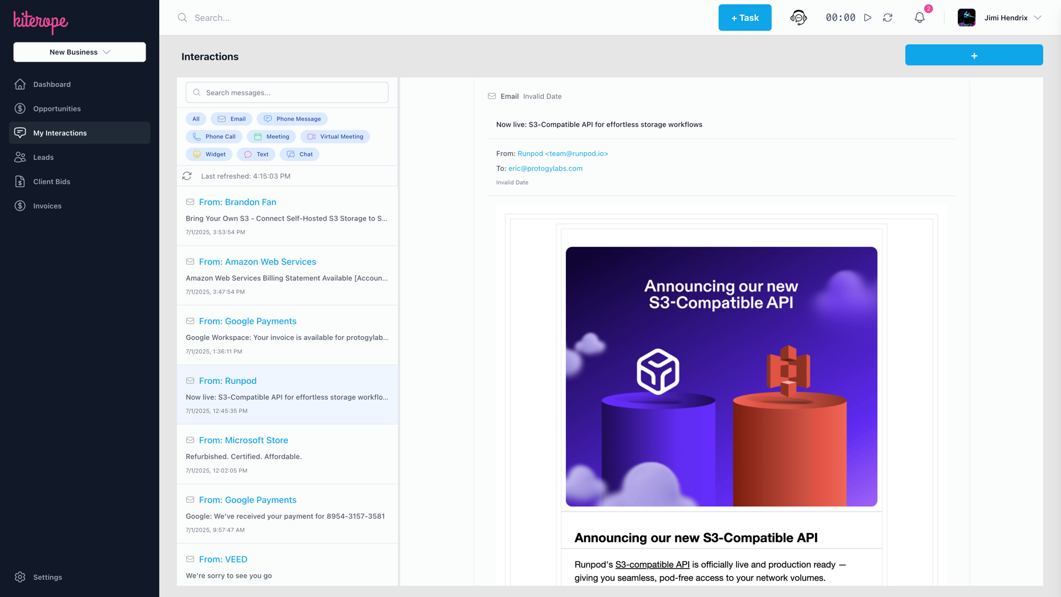Open message From: Microsoft Store
The image size is (1061, 597).
point(287,454)
